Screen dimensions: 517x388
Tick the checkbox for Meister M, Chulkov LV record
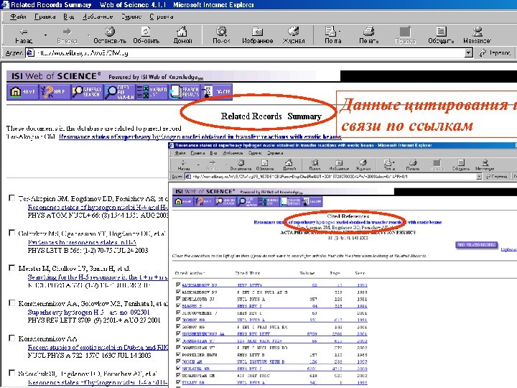coord(12,268)
